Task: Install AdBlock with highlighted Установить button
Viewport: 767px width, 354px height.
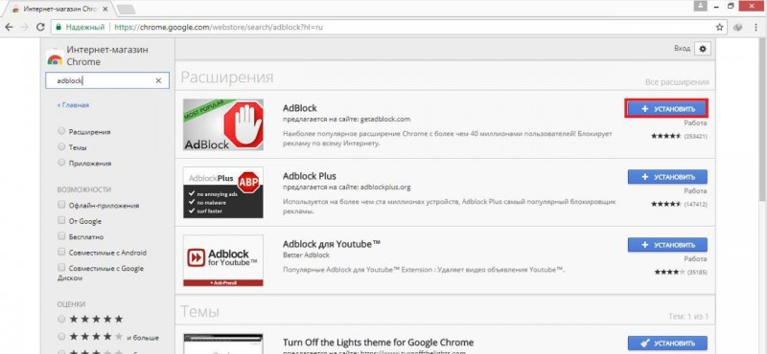Action: click(666, 109)
